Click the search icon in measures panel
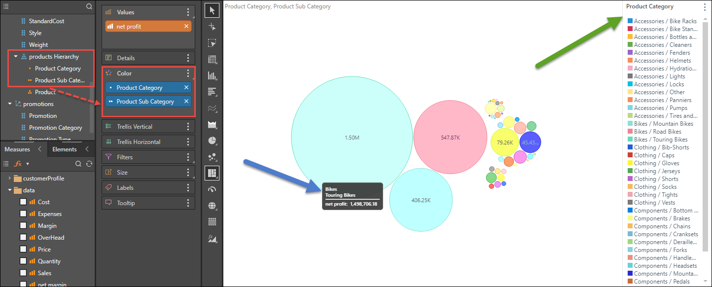 78,164
